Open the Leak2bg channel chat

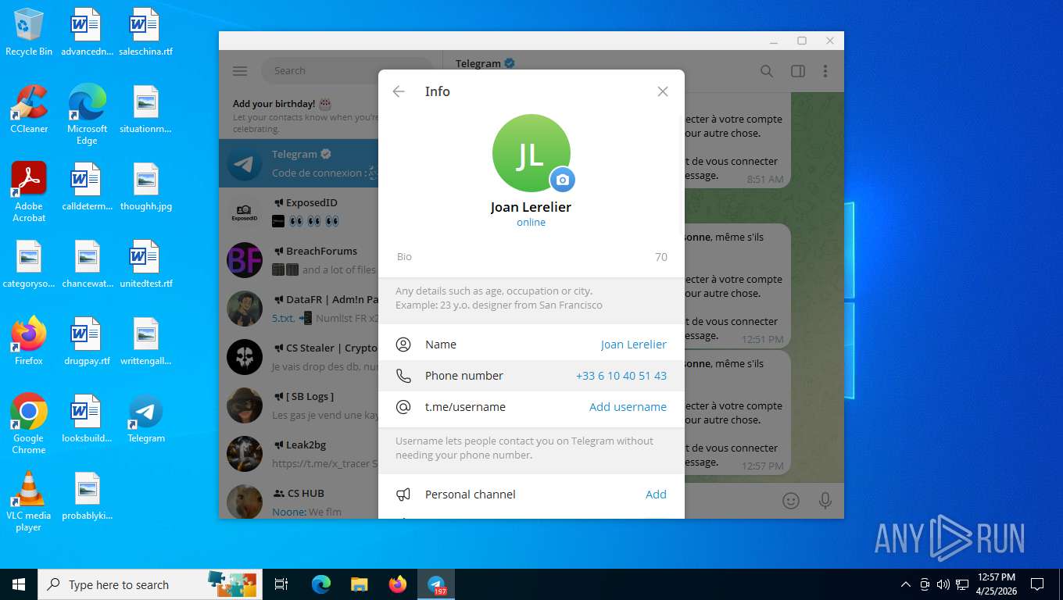(299, 454)
